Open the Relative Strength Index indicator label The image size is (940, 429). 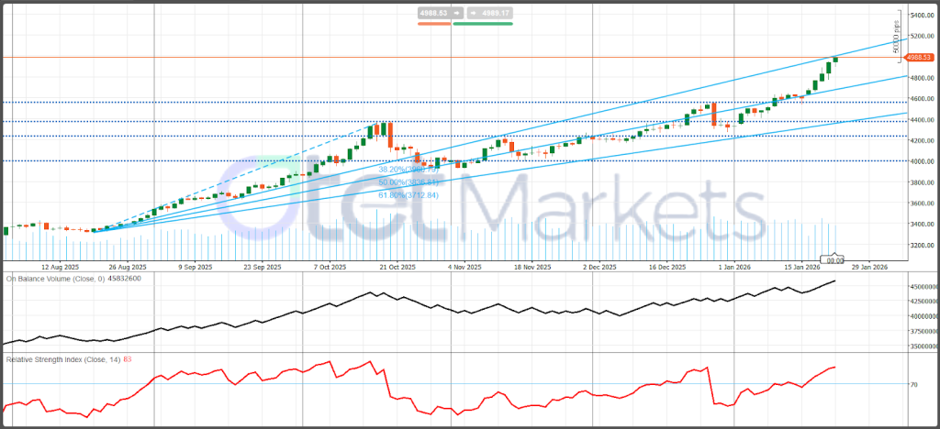coord(59,359)
